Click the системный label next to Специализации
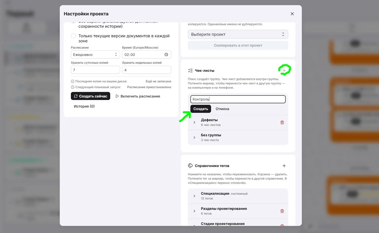This screenshot has height=233, width=379. tap(239, 194)
